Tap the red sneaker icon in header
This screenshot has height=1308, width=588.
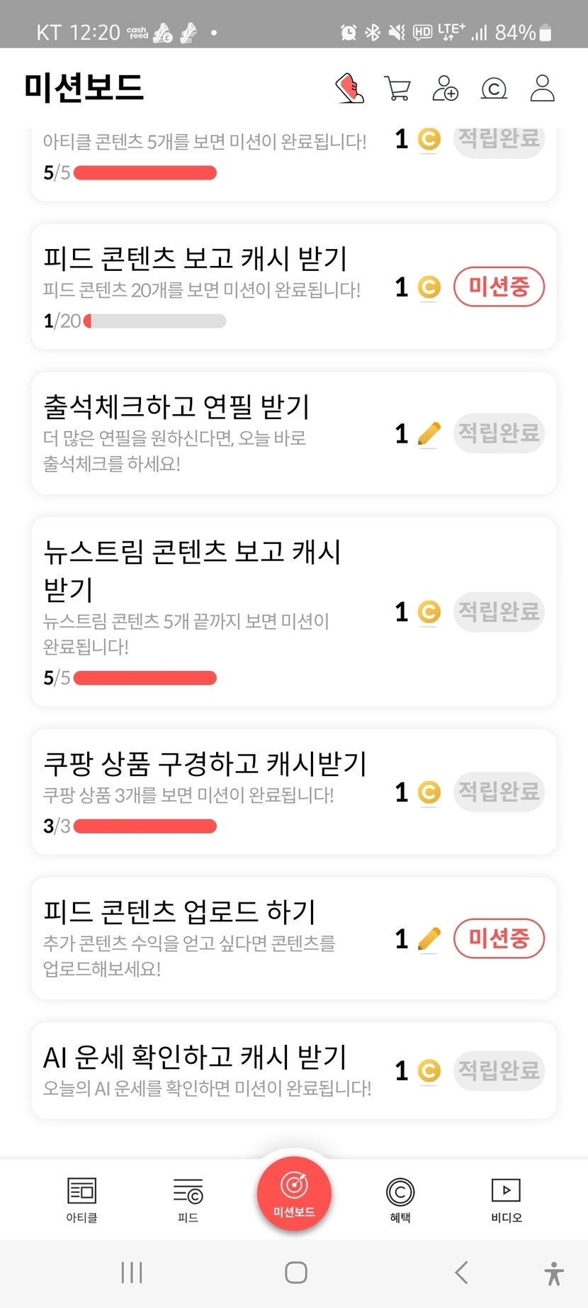[x=349, y=89]
